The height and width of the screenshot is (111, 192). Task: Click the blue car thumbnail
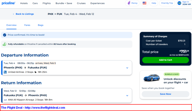point(152,78)
